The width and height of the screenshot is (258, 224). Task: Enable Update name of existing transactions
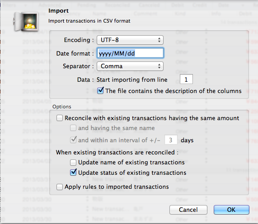[73, 163]
